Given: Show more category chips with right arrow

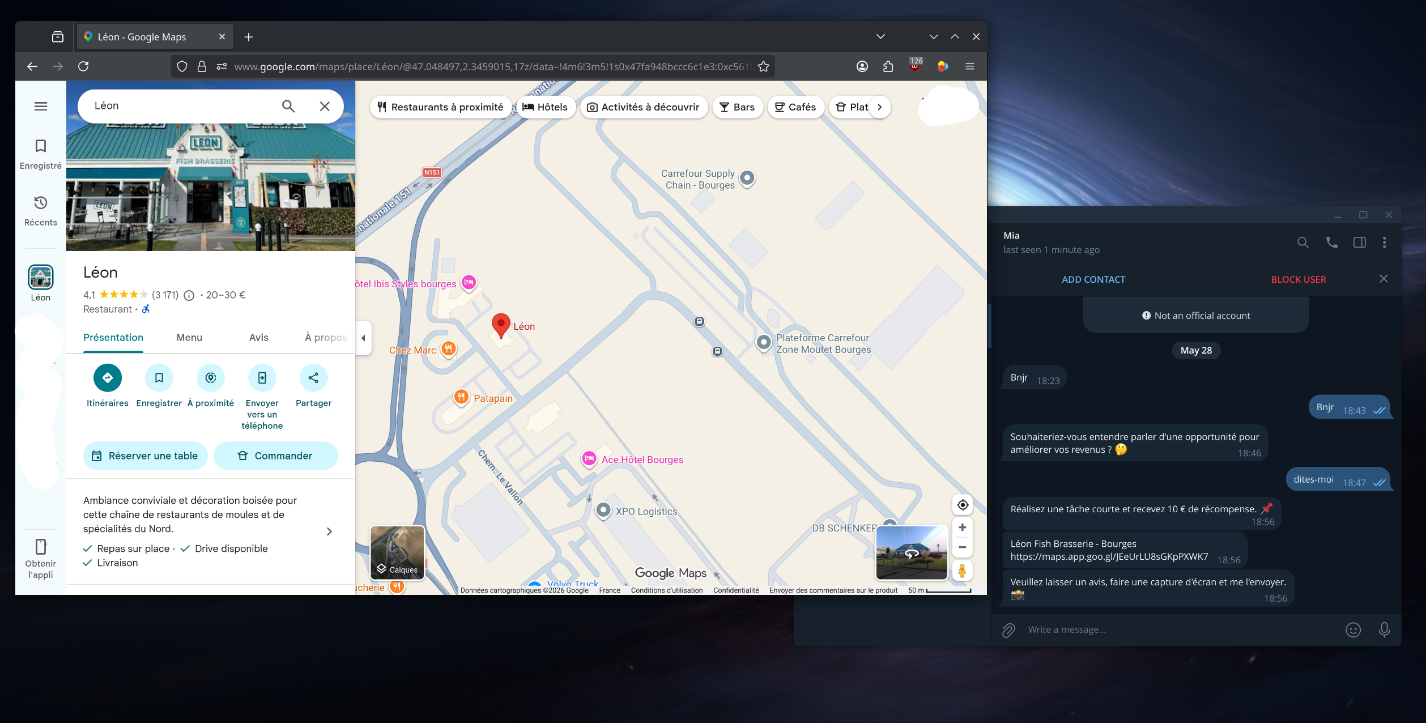Looking at the screenshot, I should click(x=879, y=107).
